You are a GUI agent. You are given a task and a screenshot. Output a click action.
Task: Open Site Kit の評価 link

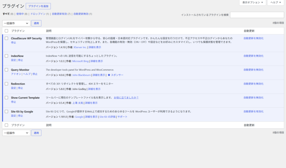coord(108,117)
